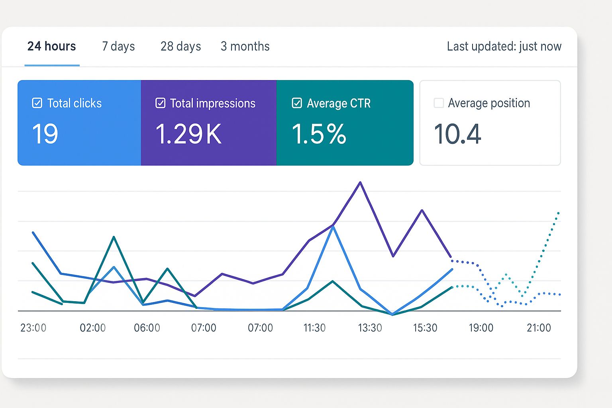This screenshot has height=408, width=612.
Task: Switch to the 7 days tab
Action: [118, 46]
